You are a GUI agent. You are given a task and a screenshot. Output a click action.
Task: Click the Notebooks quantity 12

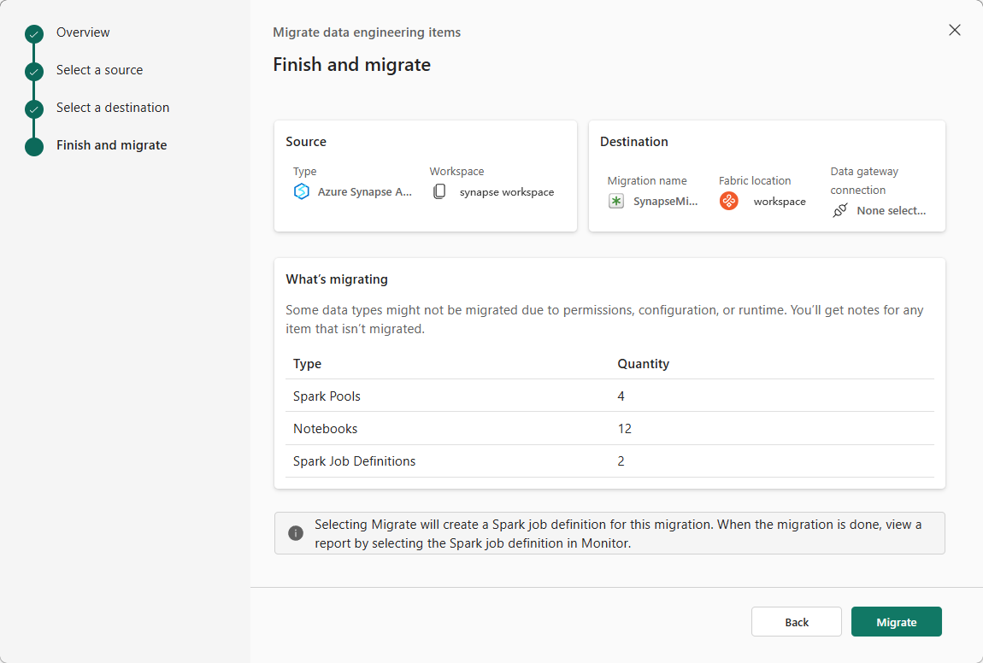624,429
